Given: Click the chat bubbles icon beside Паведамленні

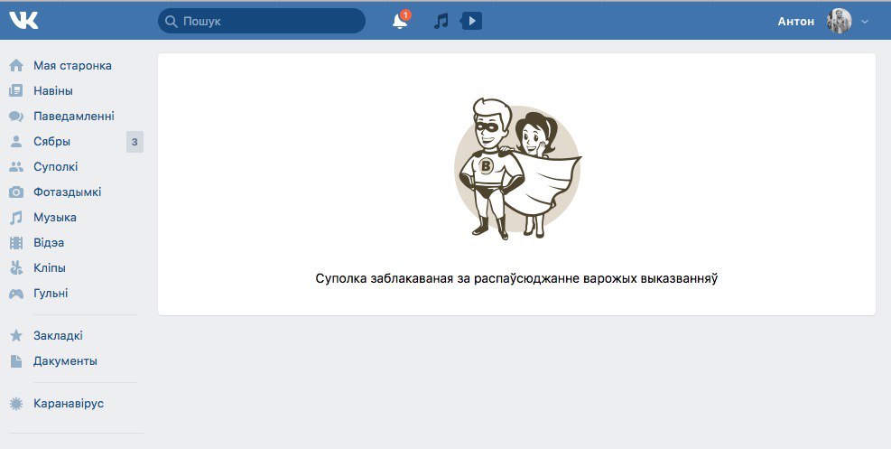Looking at the screenshot, I should (x=16, y=116).
